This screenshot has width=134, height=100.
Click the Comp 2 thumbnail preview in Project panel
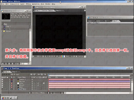[6, 17]
